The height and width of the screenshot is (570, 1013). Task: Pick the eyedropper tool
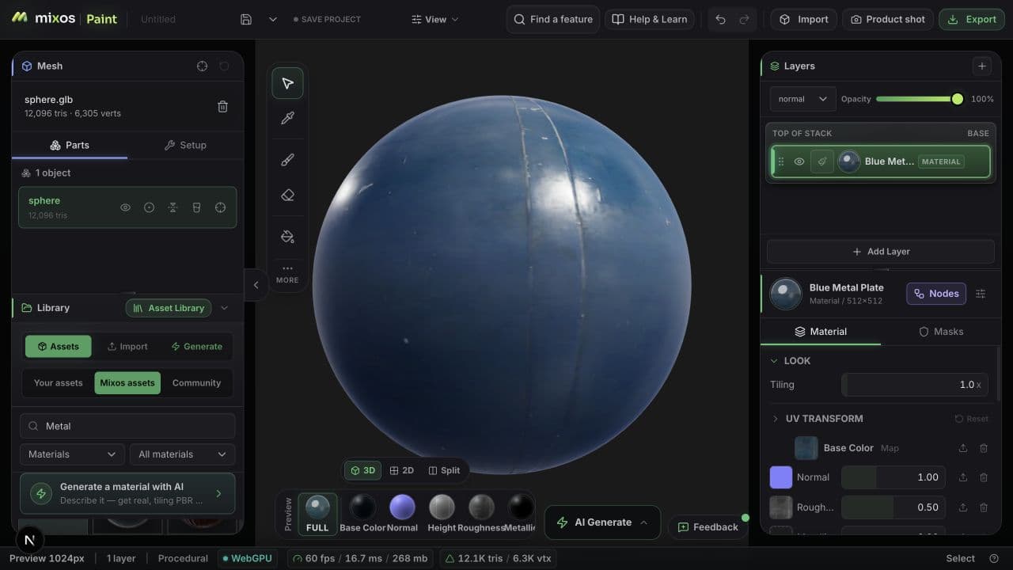tap(287, 118)
